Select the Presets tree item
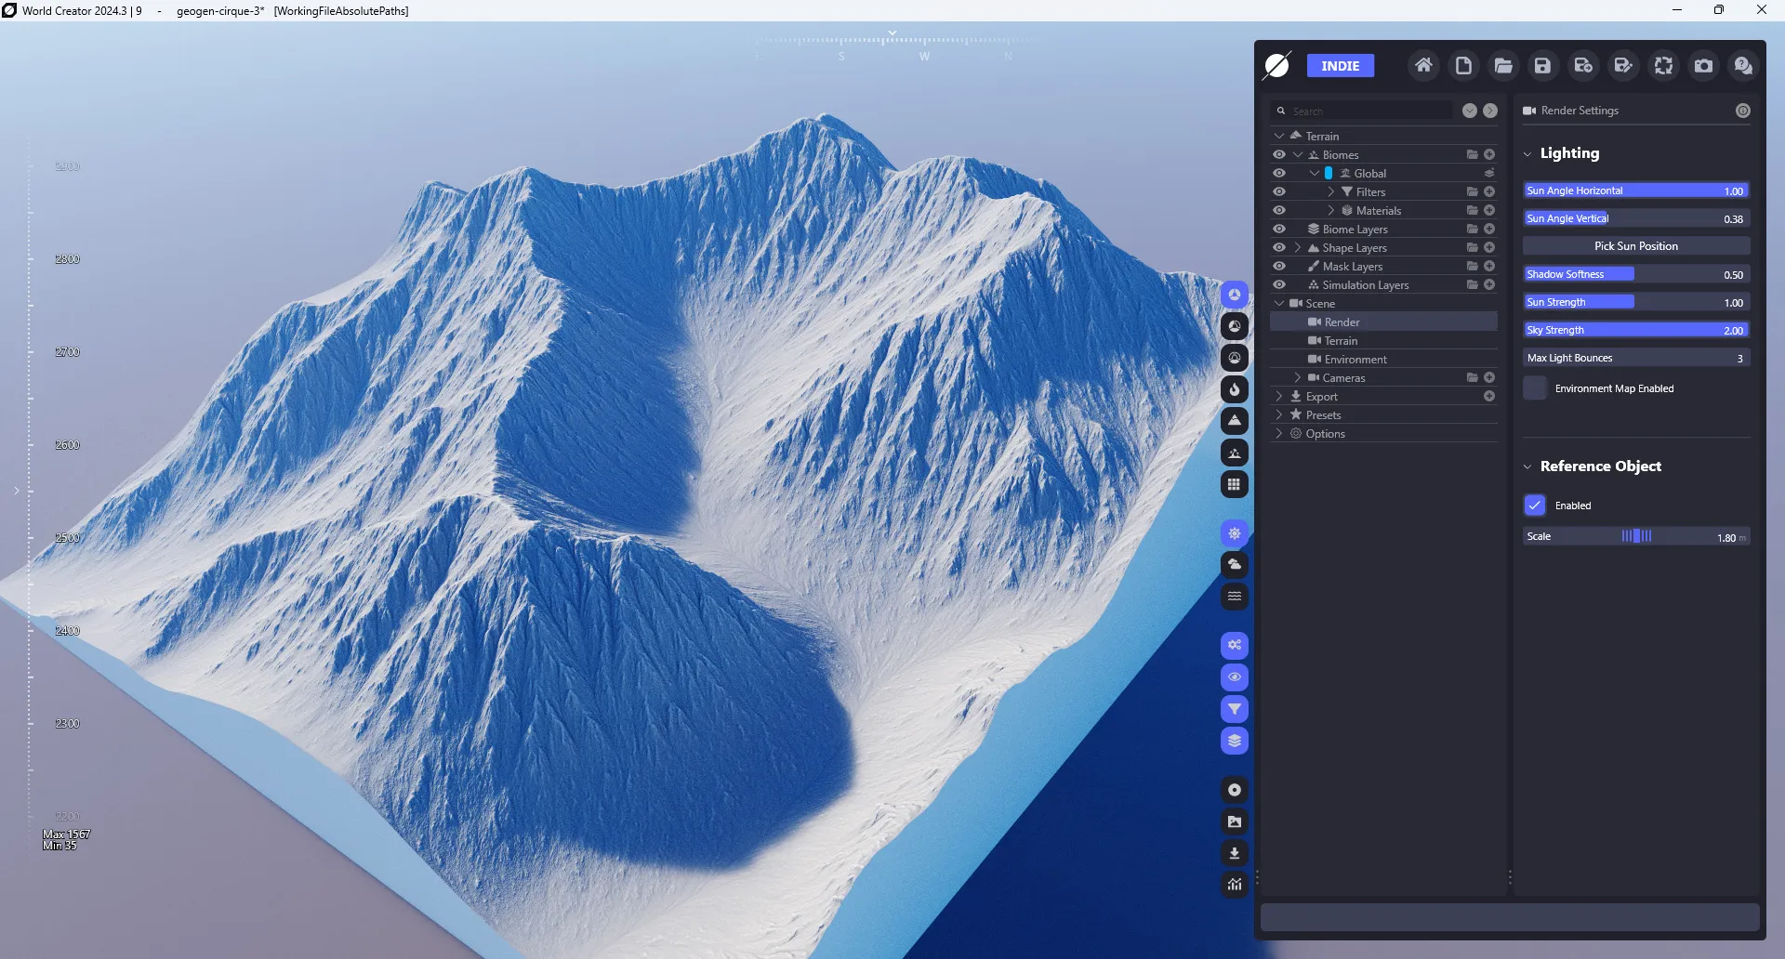Screen dimensions: 1785x959 (x=1323, y=415)
